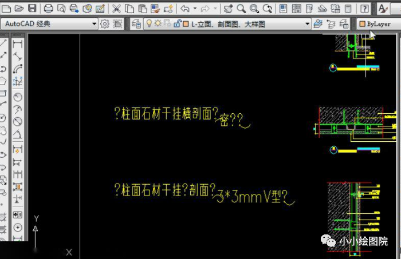
Task: Select the Baseline dimension tool
Action: coord(17,162)
